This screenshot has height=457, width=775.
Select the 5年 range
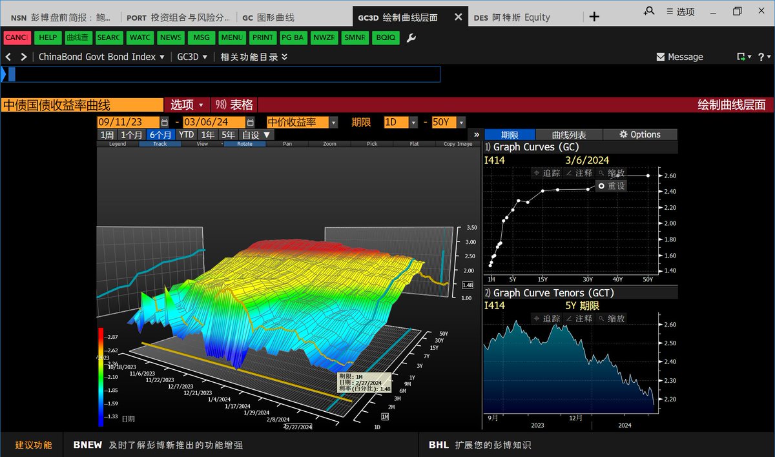click(x=229, y=135)
